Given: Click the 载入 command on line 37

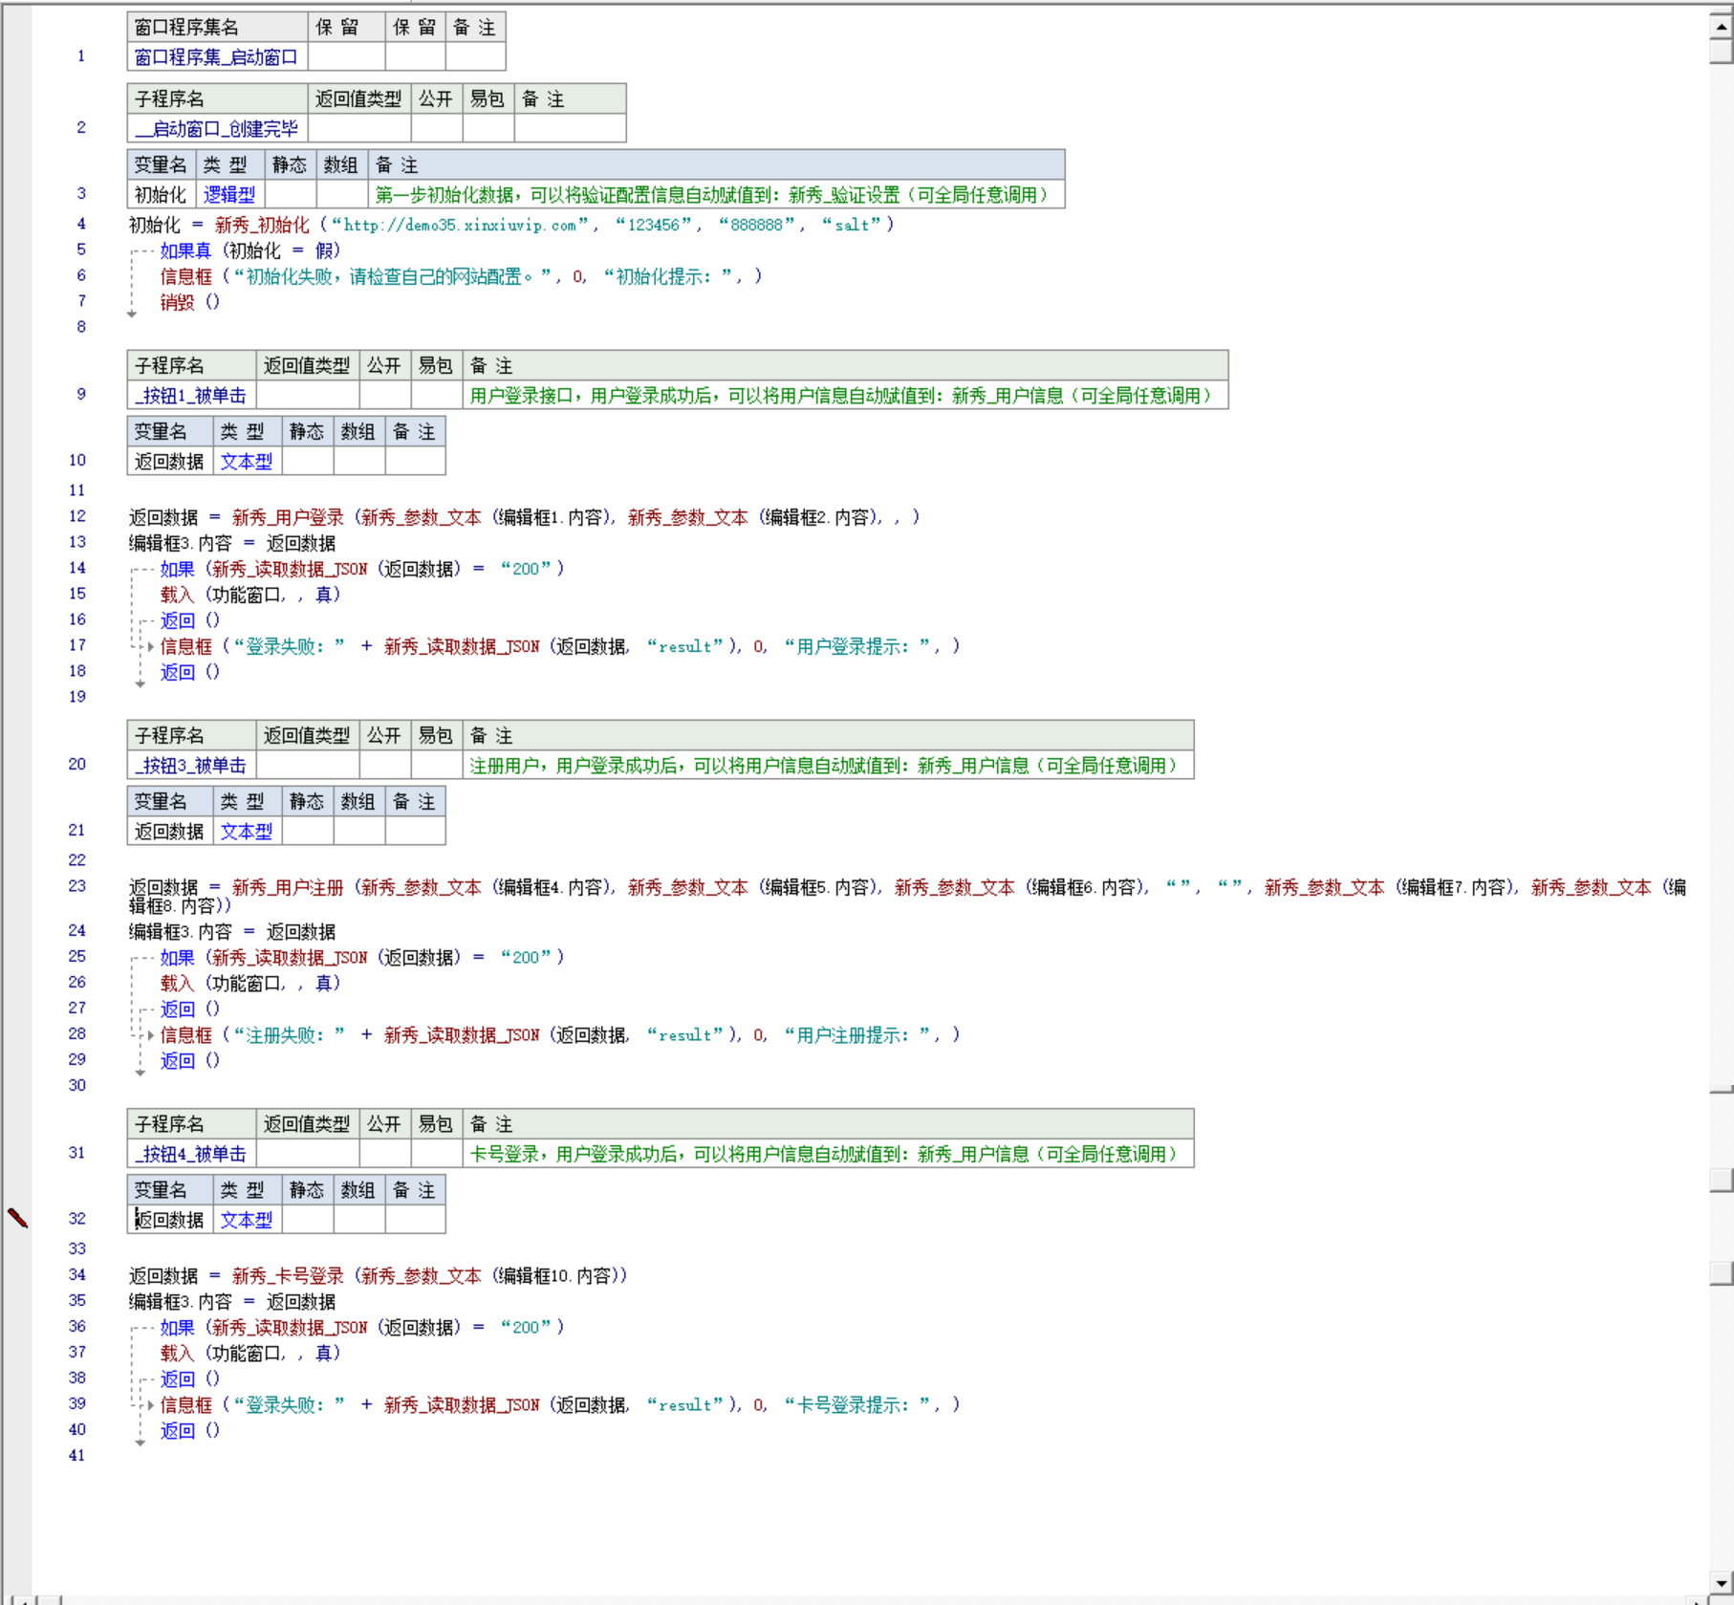Looking at the screenshot, I should (x=177, y=1353).
